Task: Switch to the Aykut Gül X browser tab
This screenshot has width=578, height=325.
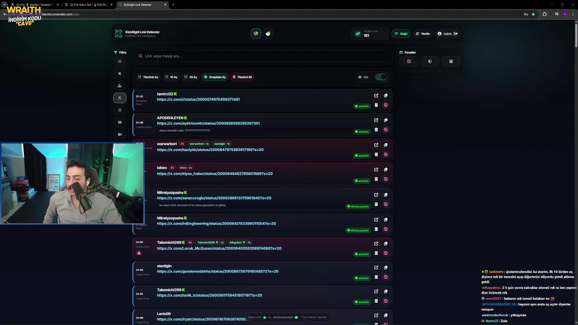Action: coord(88,5)
